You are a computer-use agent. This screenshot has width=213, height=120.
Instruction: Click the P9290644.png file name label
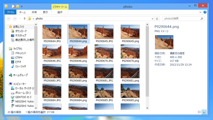pos(78,41)
